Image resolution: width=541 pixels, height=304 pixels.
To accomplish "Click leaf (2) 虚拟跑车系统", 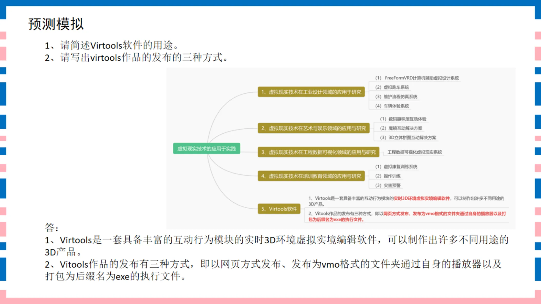I will pyautogui.click(x=392, y=87).
